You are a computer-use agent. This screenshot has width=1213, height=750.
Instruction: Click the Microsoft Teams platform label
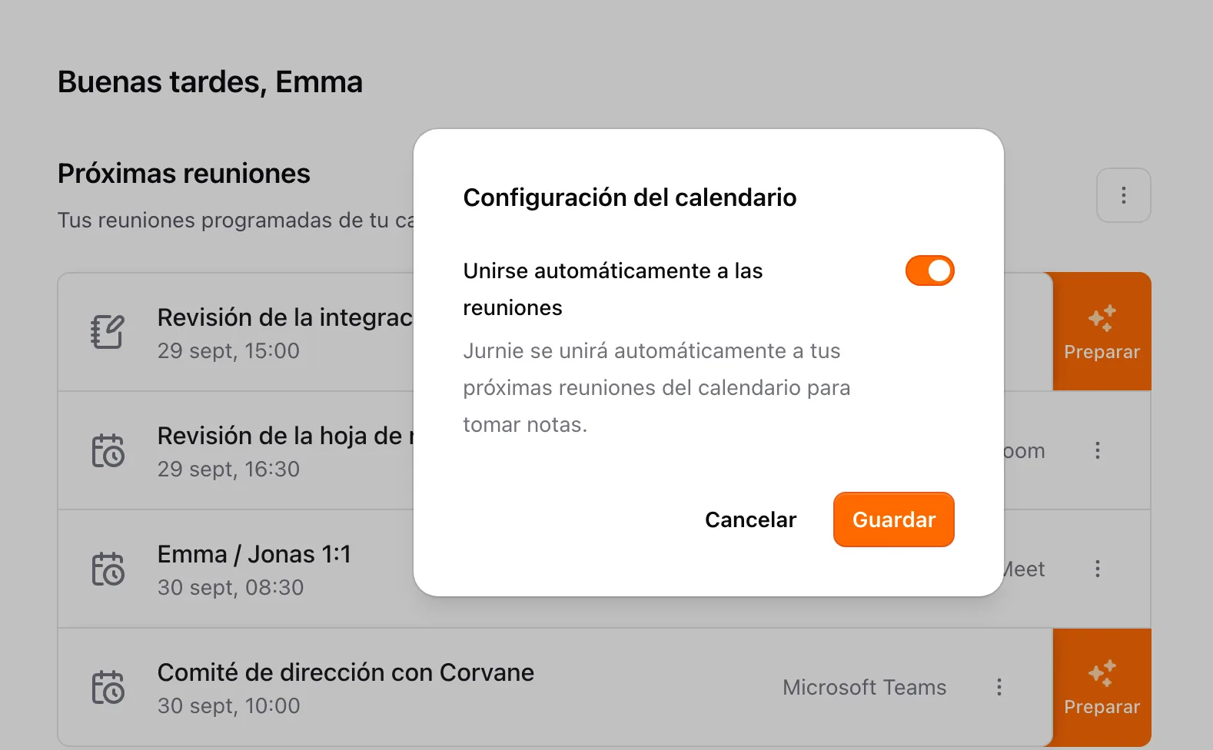coord(864,687)
